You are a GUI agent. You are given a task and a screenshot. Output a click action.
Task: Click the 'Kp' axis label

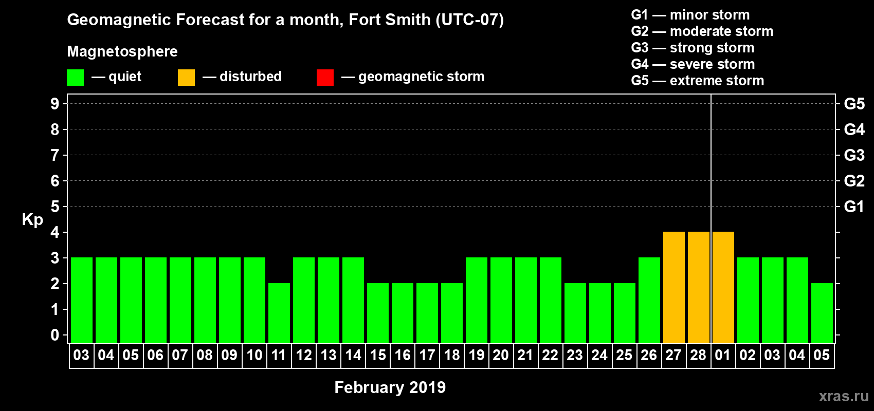coord(32,220)
